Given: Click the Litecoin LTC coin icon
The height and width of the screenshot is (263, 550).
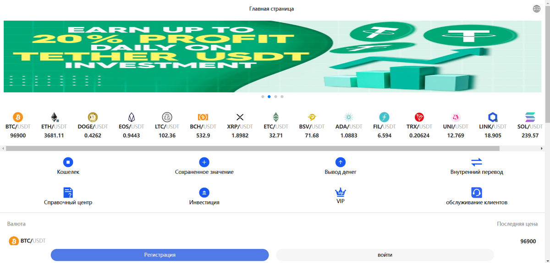Looking at the screenshot, I should 167,117.
